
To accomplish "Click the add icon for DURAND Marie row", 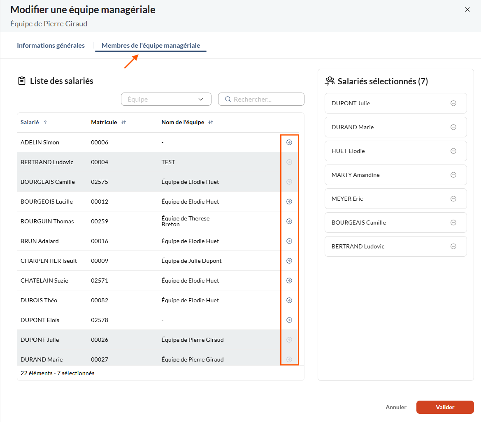I will click(x=289, y=359).
